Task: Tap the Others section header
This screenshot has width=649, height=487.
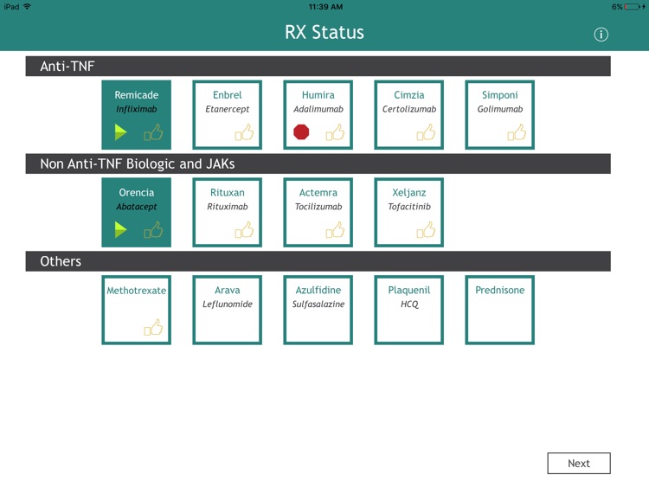Action: pos(318,261)
